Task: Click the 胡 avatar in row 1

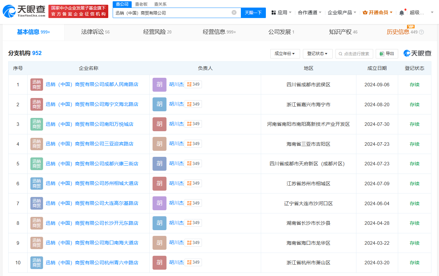Action: (x=159, y=84)
